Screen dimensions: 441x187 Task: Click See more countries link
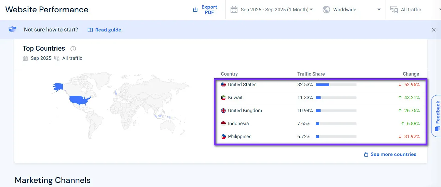coord(393,155)
